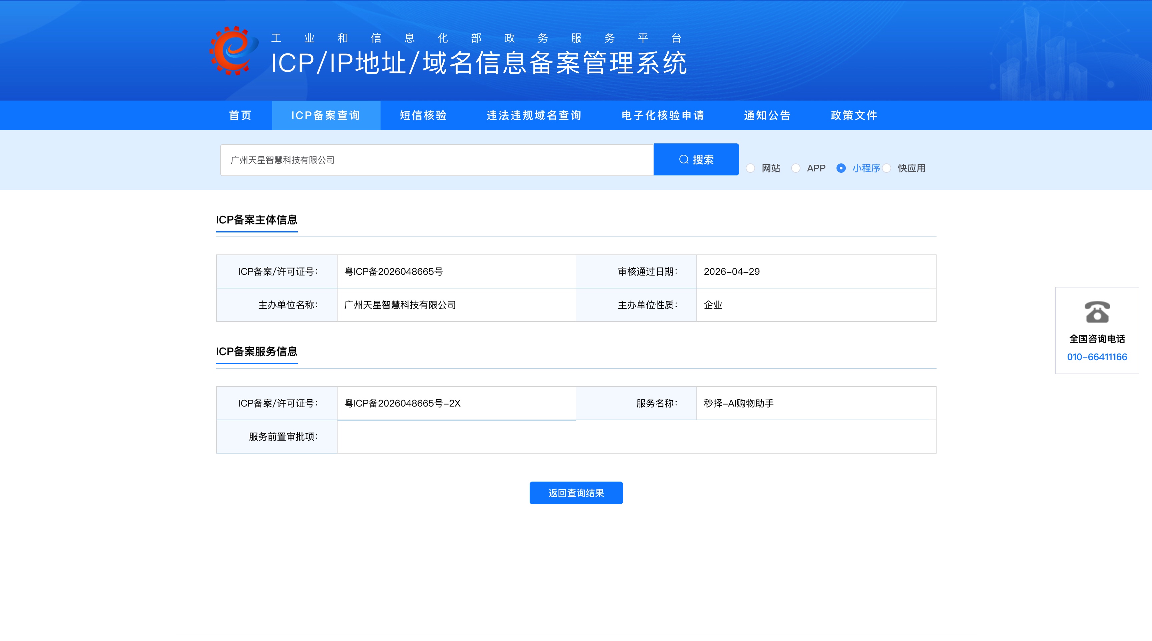
Task: Click the 服务前置审批项 label
Action: tap(283, 437)
